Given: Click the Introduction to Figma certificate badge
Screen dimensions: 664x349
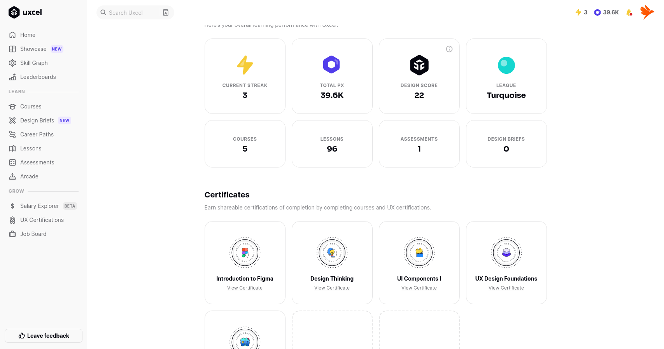Looking at the screenshot, I should [245, 253].
